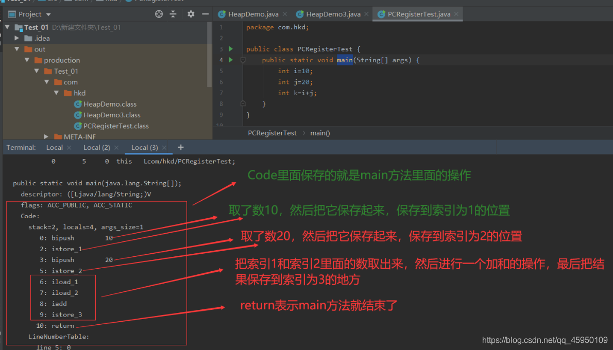Viewport: 613px width, 350px height.
Task: Click the Project panel window icon
Action: (12, 14)
